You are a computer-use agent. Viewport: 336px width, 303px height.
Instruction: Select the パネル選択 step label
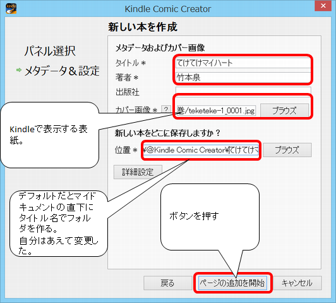(x=50, y=51)
